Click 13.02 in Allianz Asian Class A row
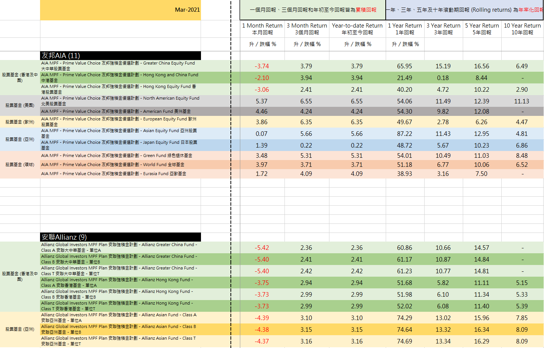 (x=443, y=318)
